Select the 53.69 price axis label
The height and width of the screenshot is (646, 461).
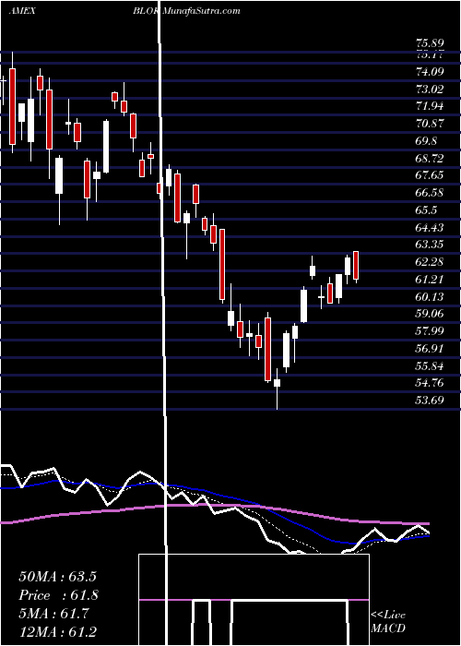429,401
